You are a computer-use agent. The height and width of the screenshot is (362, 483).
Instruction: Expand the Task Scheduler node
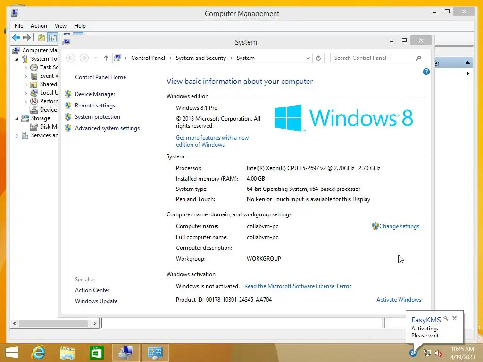(x=25, y=68)
